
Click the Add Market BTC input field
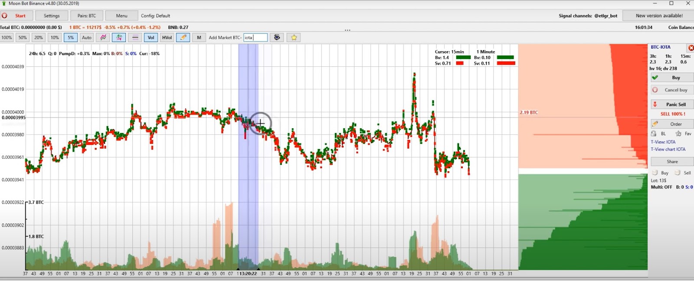255,38
